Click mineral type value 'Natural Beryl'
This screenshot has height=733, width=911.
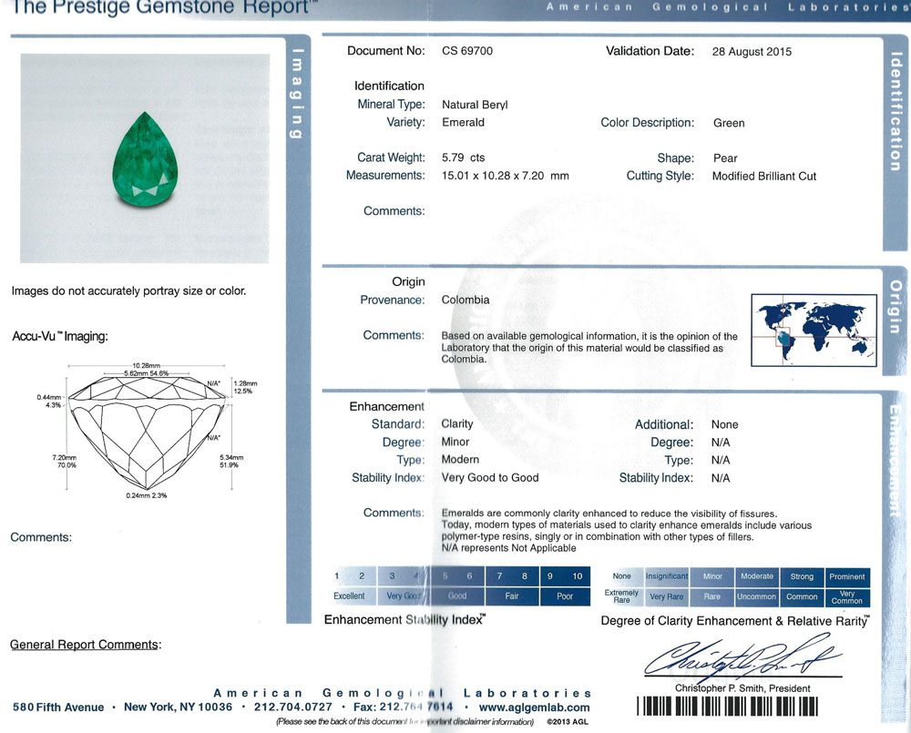475,105
